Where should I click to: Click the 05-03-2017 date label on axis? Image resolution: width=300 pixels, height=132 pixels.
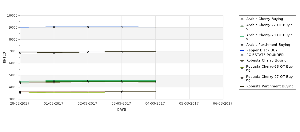[189, 103]
